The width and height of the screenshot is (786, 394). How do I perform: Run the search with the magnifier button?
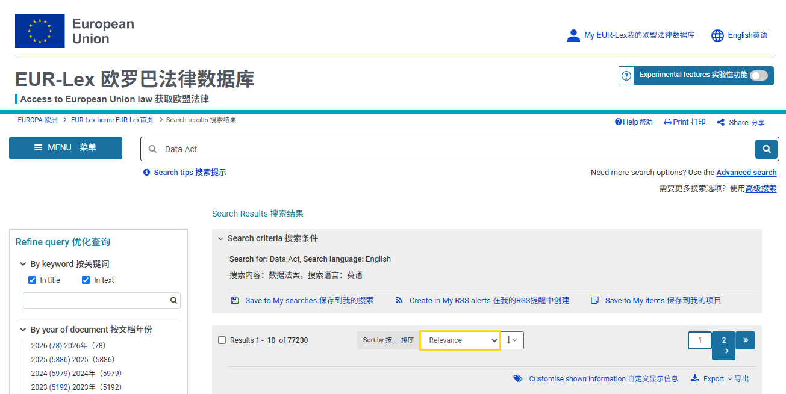click(x=766, y=149)
